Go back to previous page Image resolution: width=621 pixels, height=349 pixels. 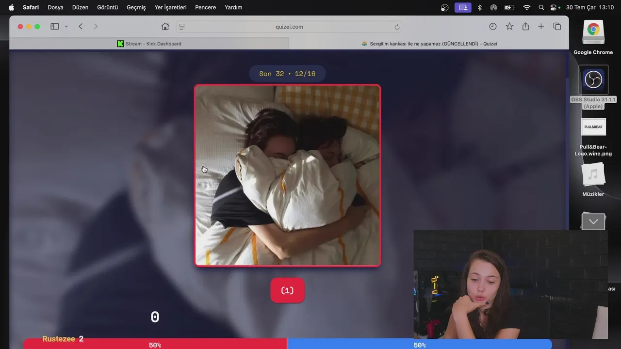81,27
